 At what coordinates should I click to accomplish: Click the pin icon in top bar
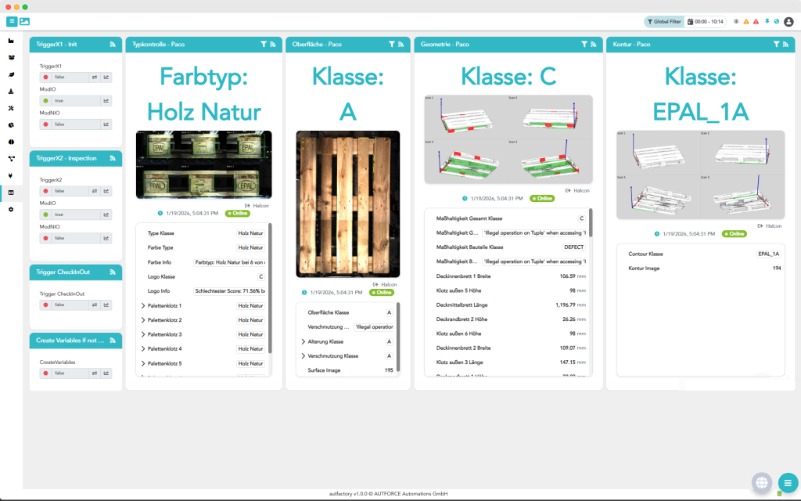(x=766, y=22)
